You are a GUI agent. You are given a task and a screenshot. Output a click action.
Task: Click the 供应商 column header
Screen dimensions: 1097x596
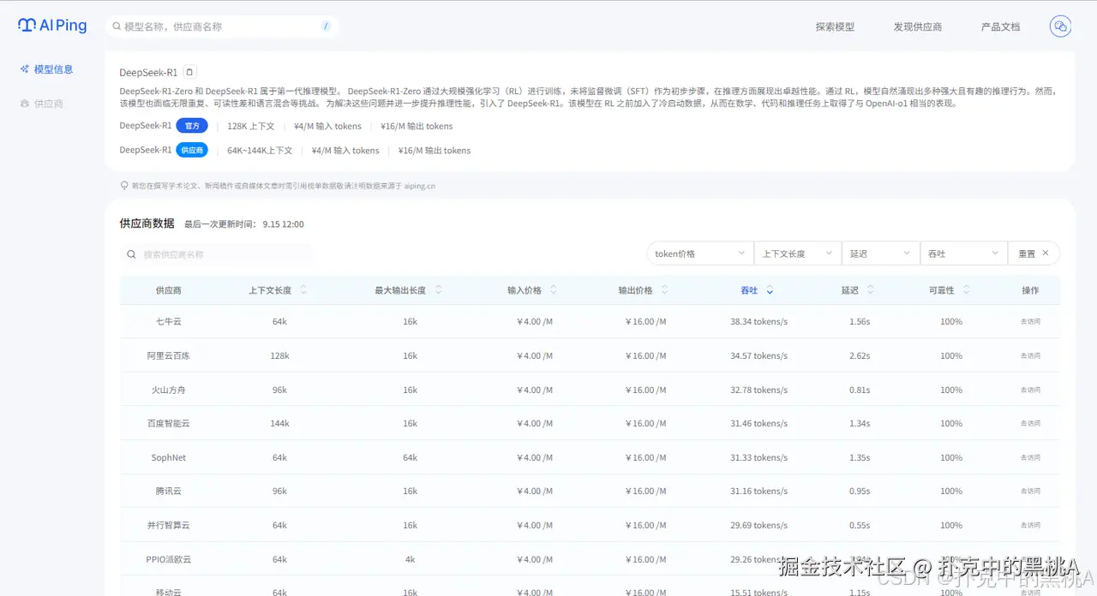pyautogui.click(x=168, y=290)
